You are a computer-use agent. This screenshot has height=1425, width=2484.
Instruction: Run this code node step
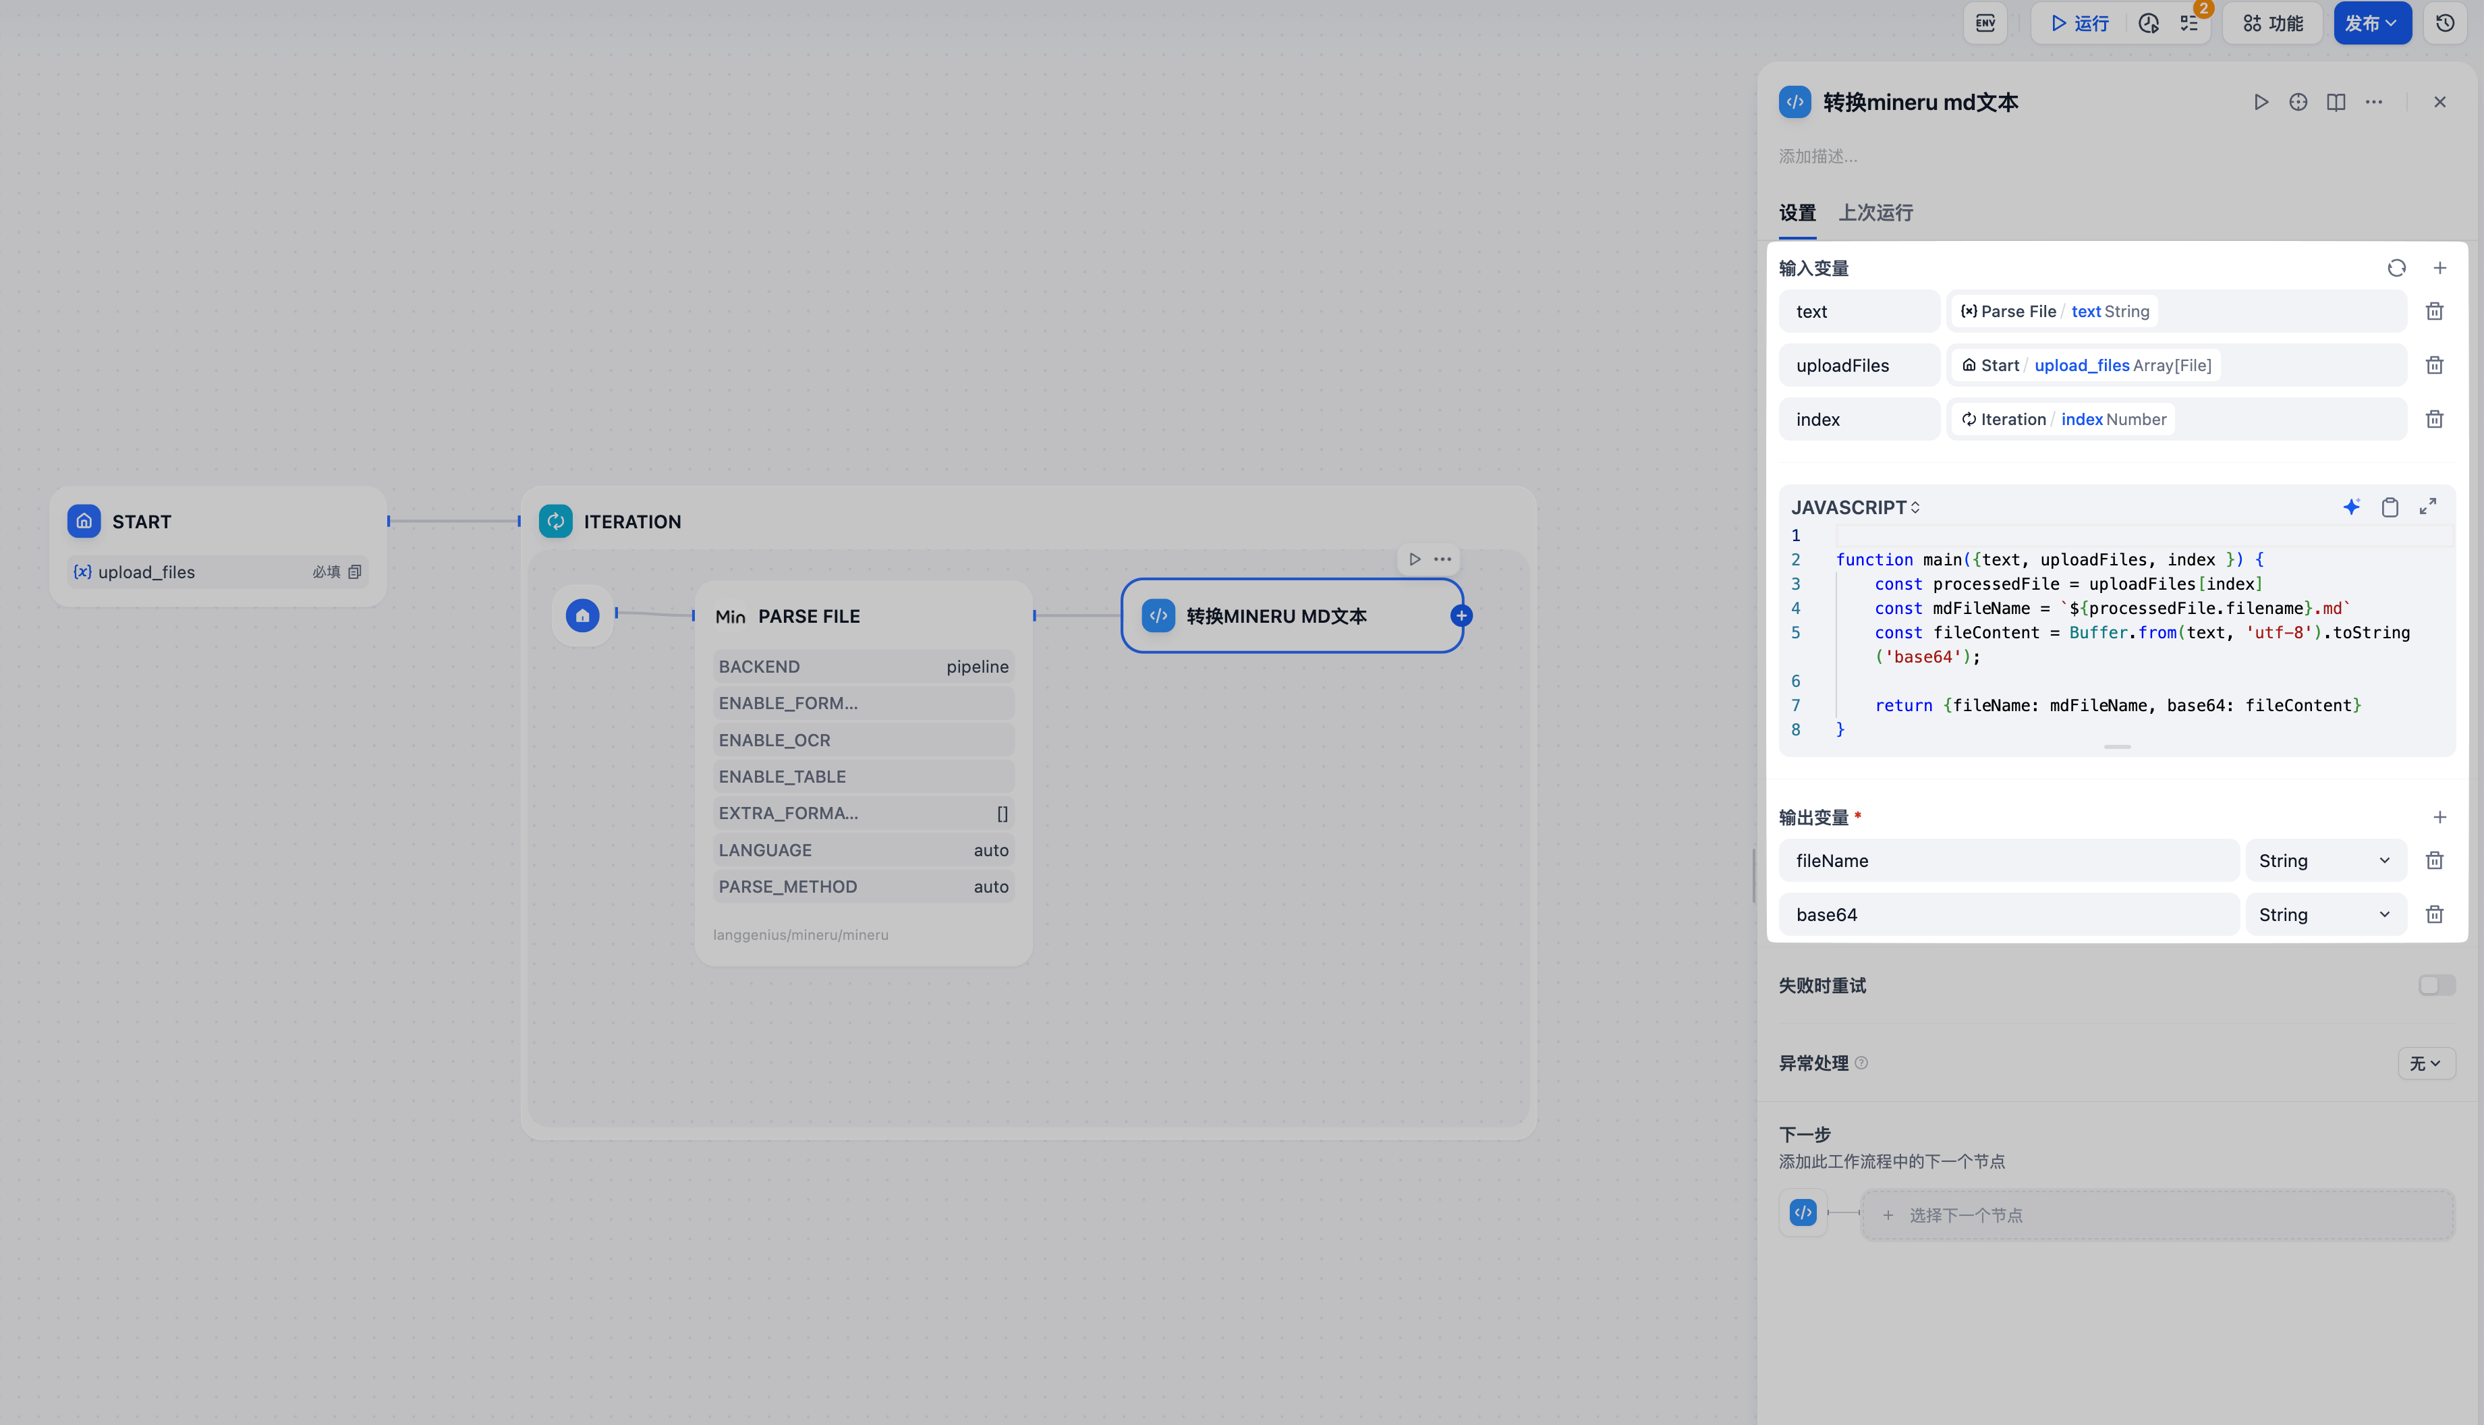(2260, 102)
